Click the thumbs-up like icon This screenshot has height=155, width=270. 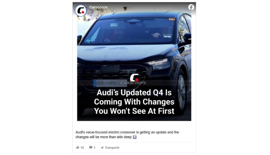pyautogui.click(x=77, y=147)
